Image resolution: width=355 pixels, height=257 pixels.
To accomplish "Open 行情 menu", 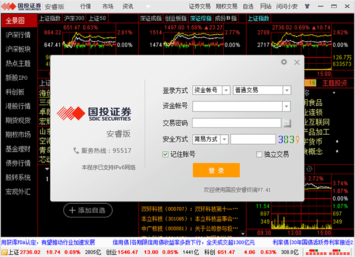I will 86,6.
